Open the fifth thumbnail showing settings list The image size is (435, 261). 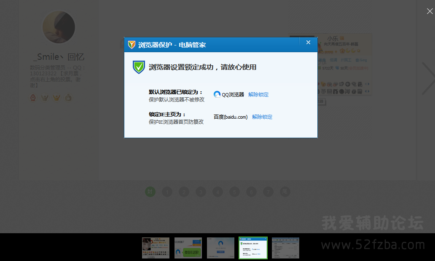(x=285, y=248)
